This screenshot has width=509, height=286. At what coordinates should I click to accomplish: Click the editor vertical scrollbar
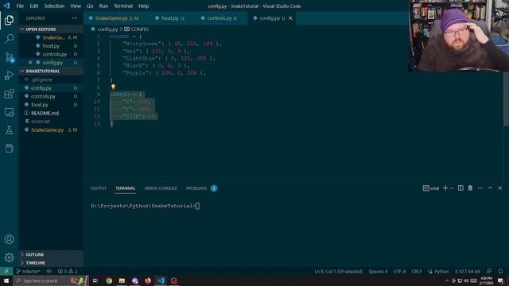click(506, 99)
